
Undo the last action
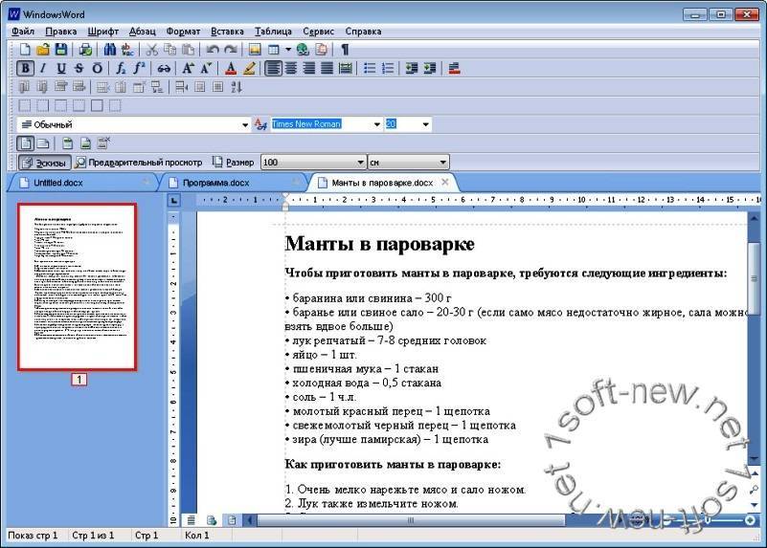click(213, 50)
